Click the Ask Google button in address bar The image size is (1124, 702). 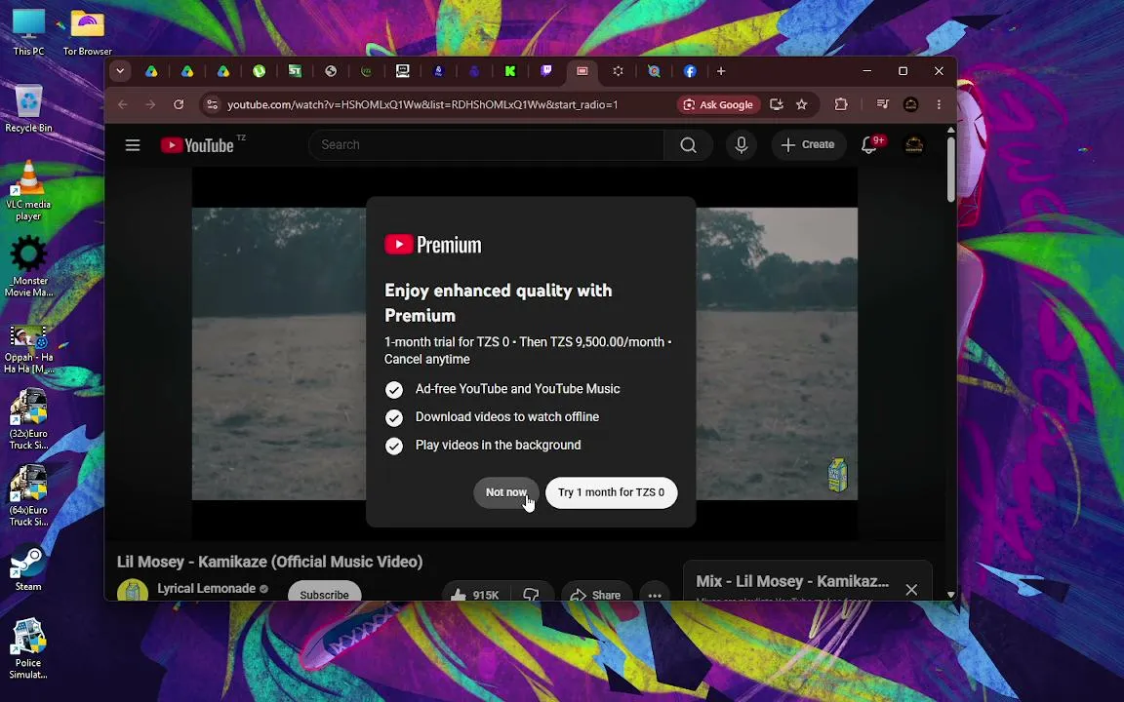click(x=718, y=104)
